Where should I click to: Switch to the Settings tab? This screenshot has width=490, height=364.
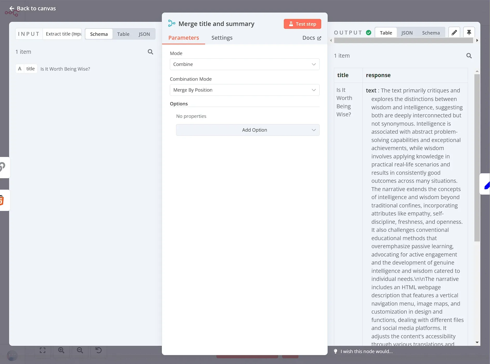pyautogui.click(x=222, y=38)
